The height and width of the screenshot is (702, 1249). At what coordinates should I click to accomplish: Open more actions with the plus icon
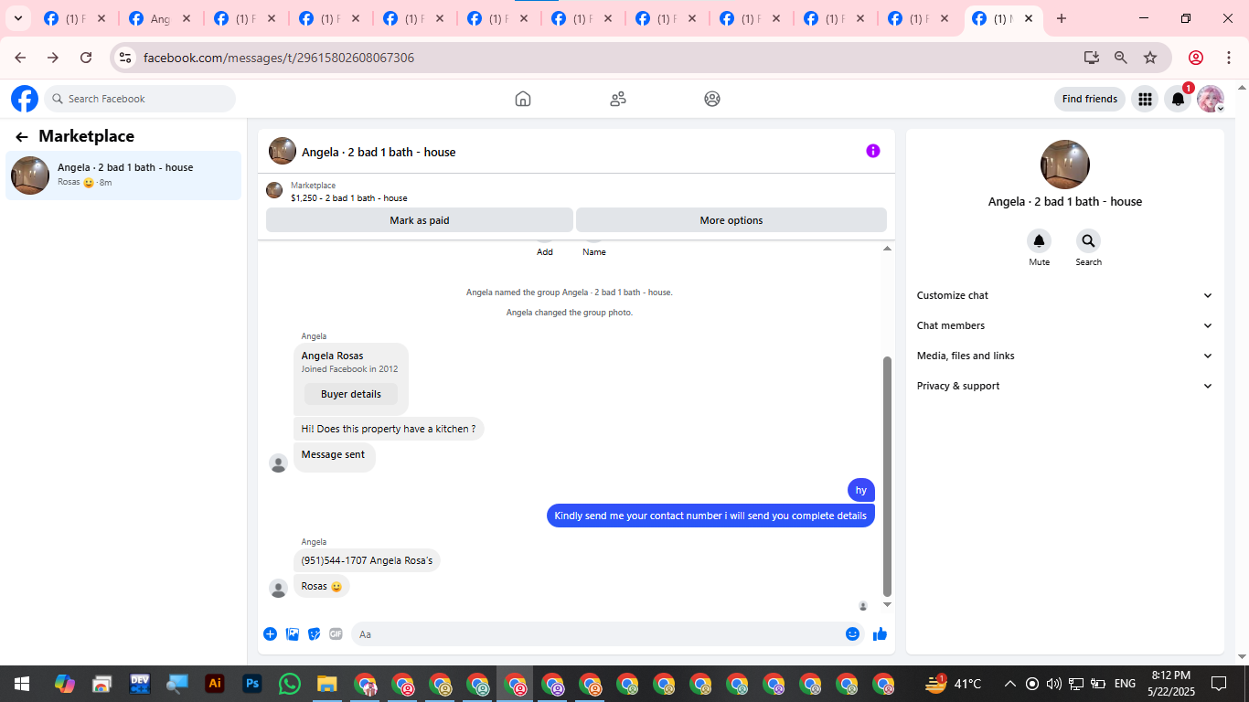coord(271,633)
